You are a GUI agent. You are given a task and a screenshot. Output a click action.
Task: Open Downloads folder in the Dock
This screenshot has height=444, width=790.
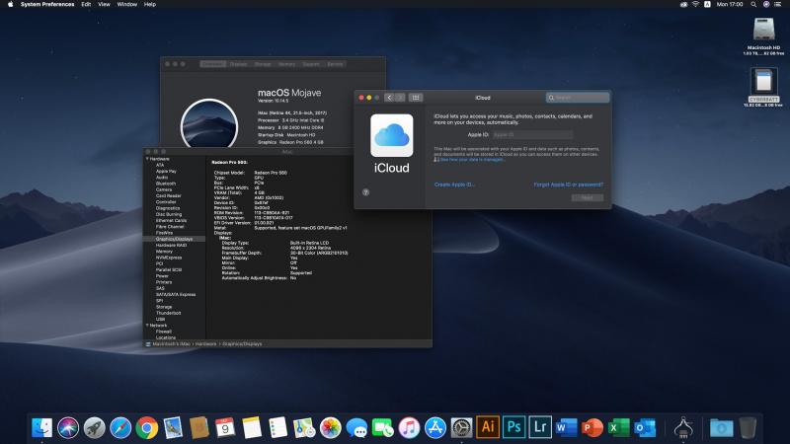(722, 428)
